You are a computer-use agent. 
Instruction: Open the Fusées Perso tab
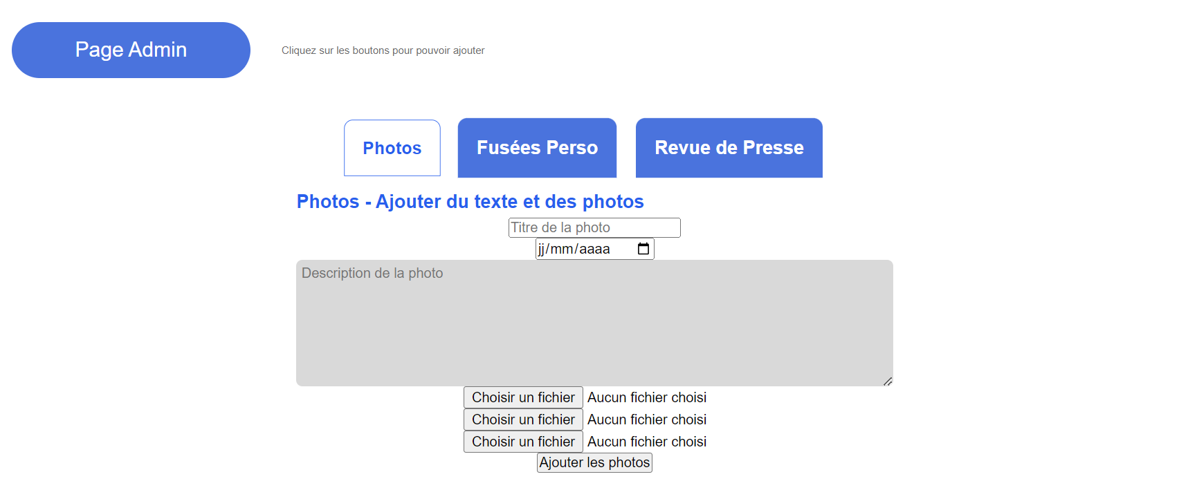click(537, 148)
